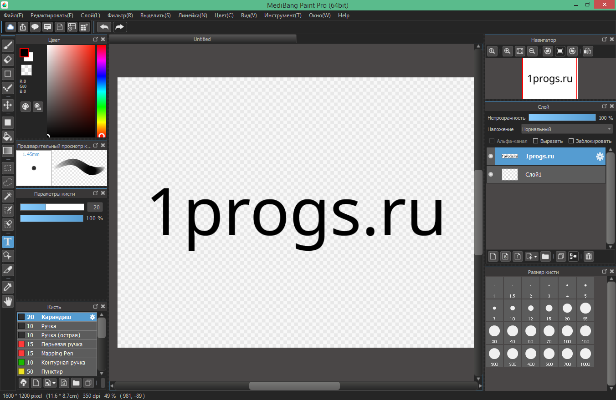Select the Move tool

8,105
